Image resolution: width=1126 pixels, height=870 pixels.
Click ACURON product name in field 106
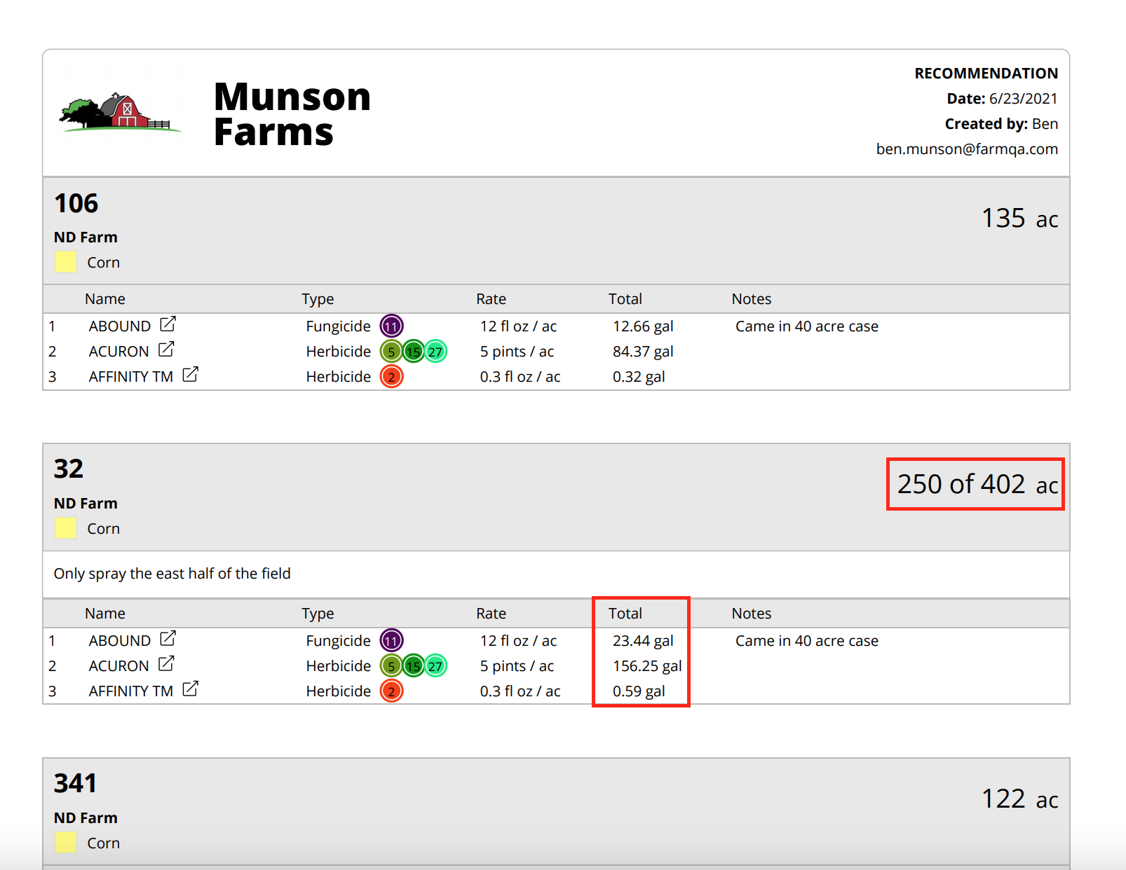pos(118,352)
